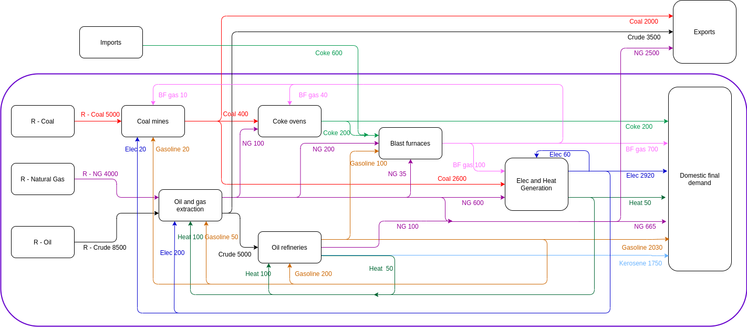Click the Oil refineries node
The height and width of the screenshot is (327, 747).
click(289, 248)
